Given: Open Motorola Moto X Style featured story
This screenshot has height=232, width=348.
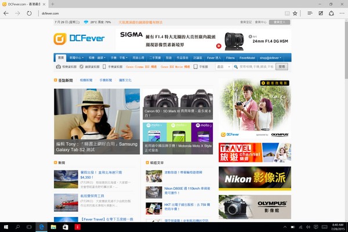Looking at the screenshot, I should (x=178, y=138).
